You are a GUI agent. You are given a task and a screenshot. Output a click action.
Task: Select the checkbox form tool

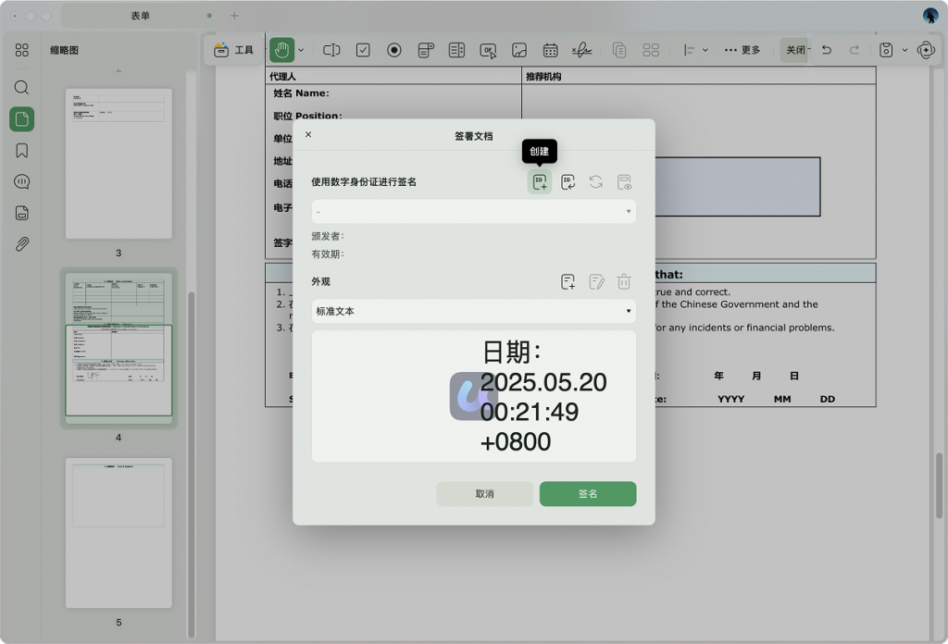(x=363, y=50)
